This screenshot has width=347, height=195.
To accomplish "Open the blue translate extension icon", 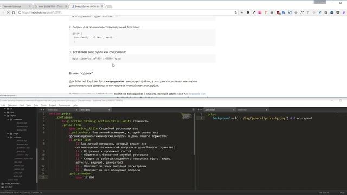I will (284, 12).
